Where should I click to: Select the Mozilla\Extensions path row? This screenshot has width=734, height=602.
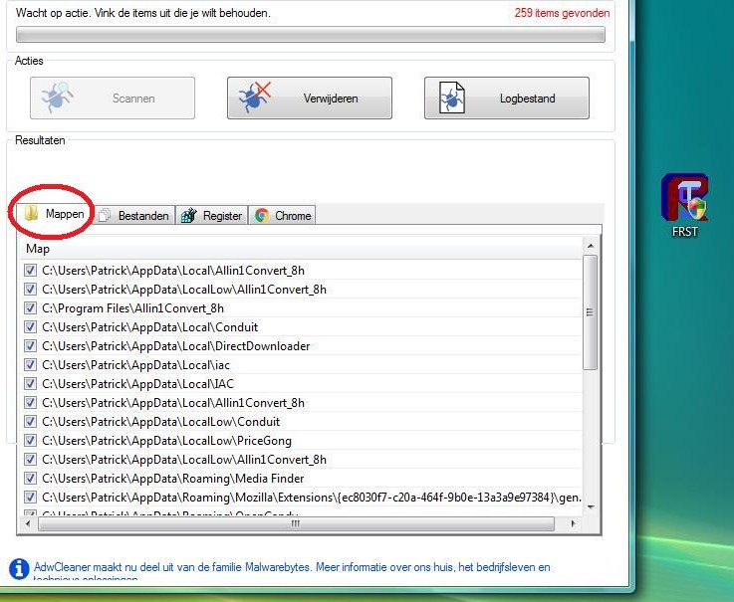300,497
